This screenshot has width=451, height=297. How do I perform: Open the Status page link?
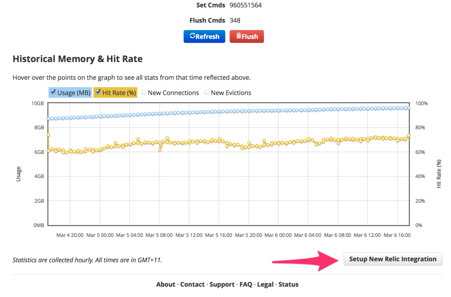pos(289,284)
